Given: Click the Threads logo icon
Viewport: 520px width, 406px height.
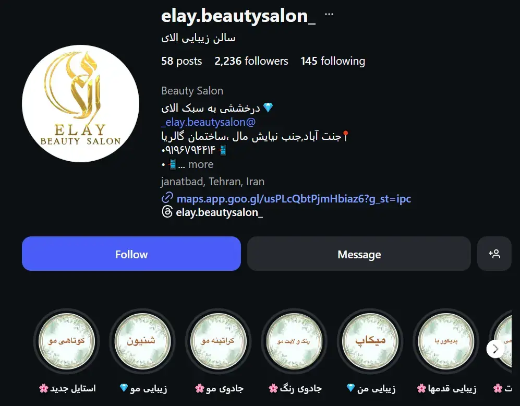Looking at the screenshot, I should point(167,212).
